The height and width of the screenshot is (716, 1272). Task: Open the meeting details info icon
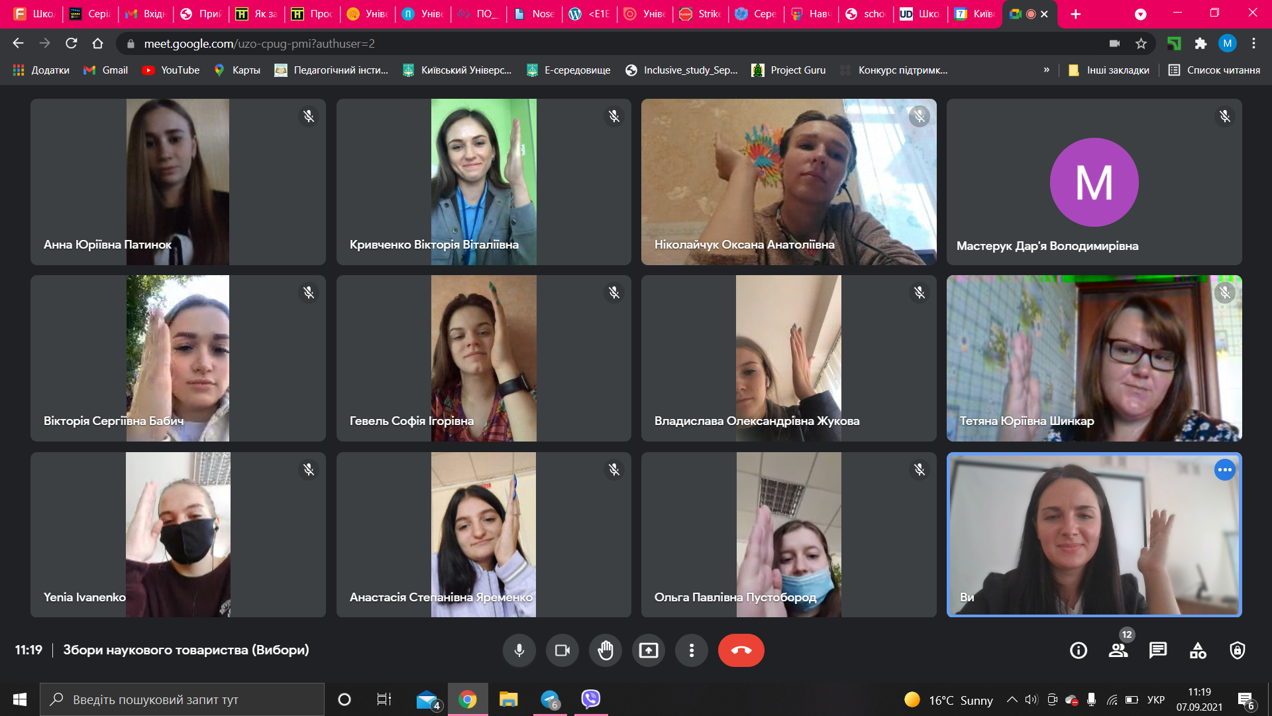click(x=1079, y=650)
